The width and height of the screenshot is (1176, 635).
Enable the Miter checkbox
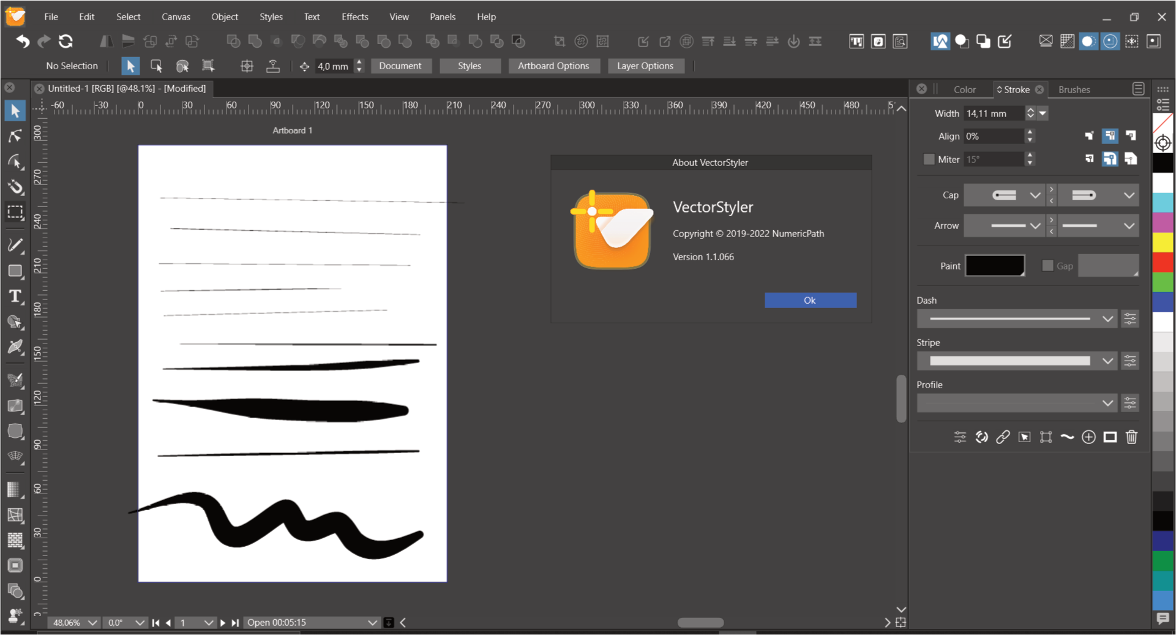(x=929, y=159)
